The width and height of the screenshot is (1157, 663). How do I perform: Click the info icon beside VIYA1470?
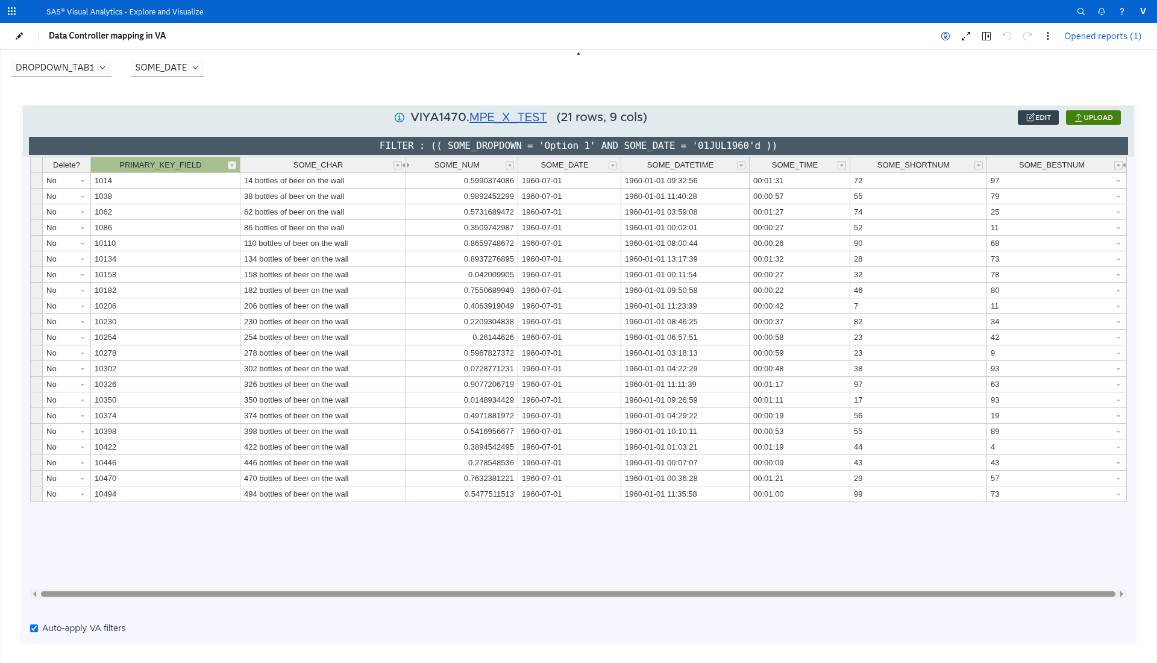click(x=400, y=118)
